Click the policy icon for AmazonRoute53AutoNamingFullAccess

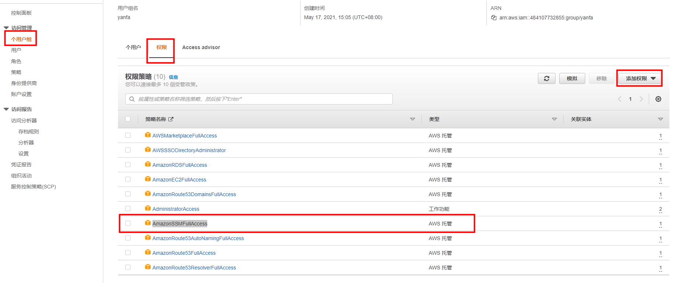point(148,238)
